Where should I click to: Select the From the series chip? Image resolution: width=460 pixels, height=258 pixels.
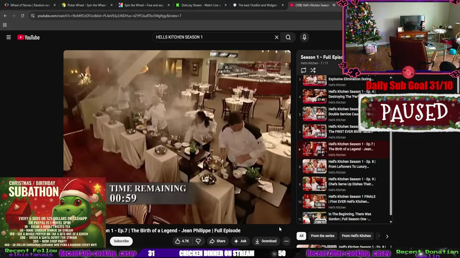(322, 236)
